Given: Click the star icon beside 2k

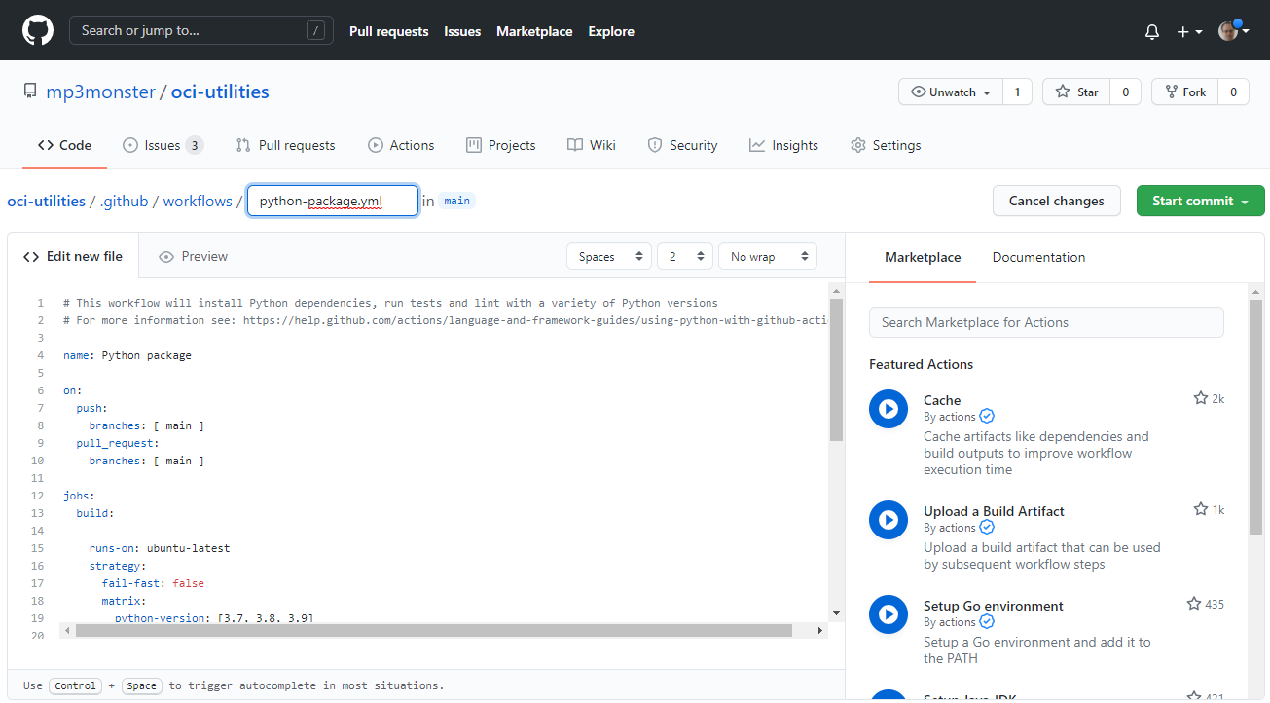Looking at the screenshot, I should tap(1200, 398).
